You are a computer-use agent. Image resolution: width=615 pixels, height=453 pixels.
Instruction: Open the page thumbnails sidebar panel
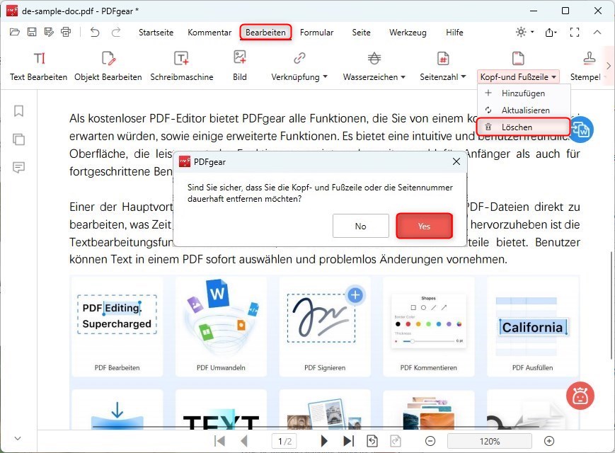pyautogui.click(x=18, y=139)
